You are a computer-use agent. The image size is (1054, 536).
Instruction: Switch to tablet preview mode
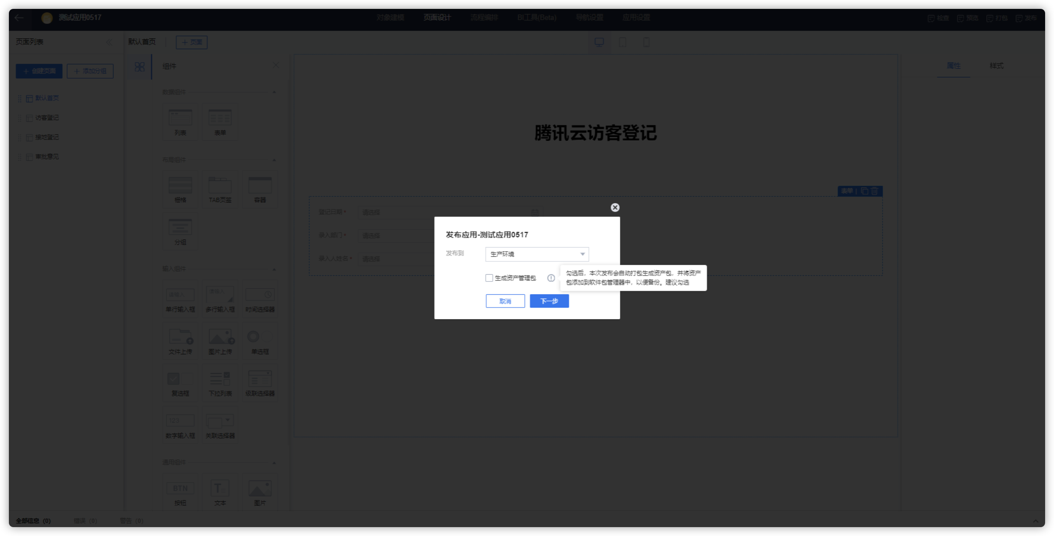point(623,43)
